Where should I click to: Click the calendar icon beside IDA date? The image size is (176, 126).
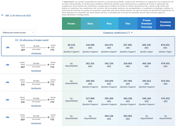(x=3, y=16)
